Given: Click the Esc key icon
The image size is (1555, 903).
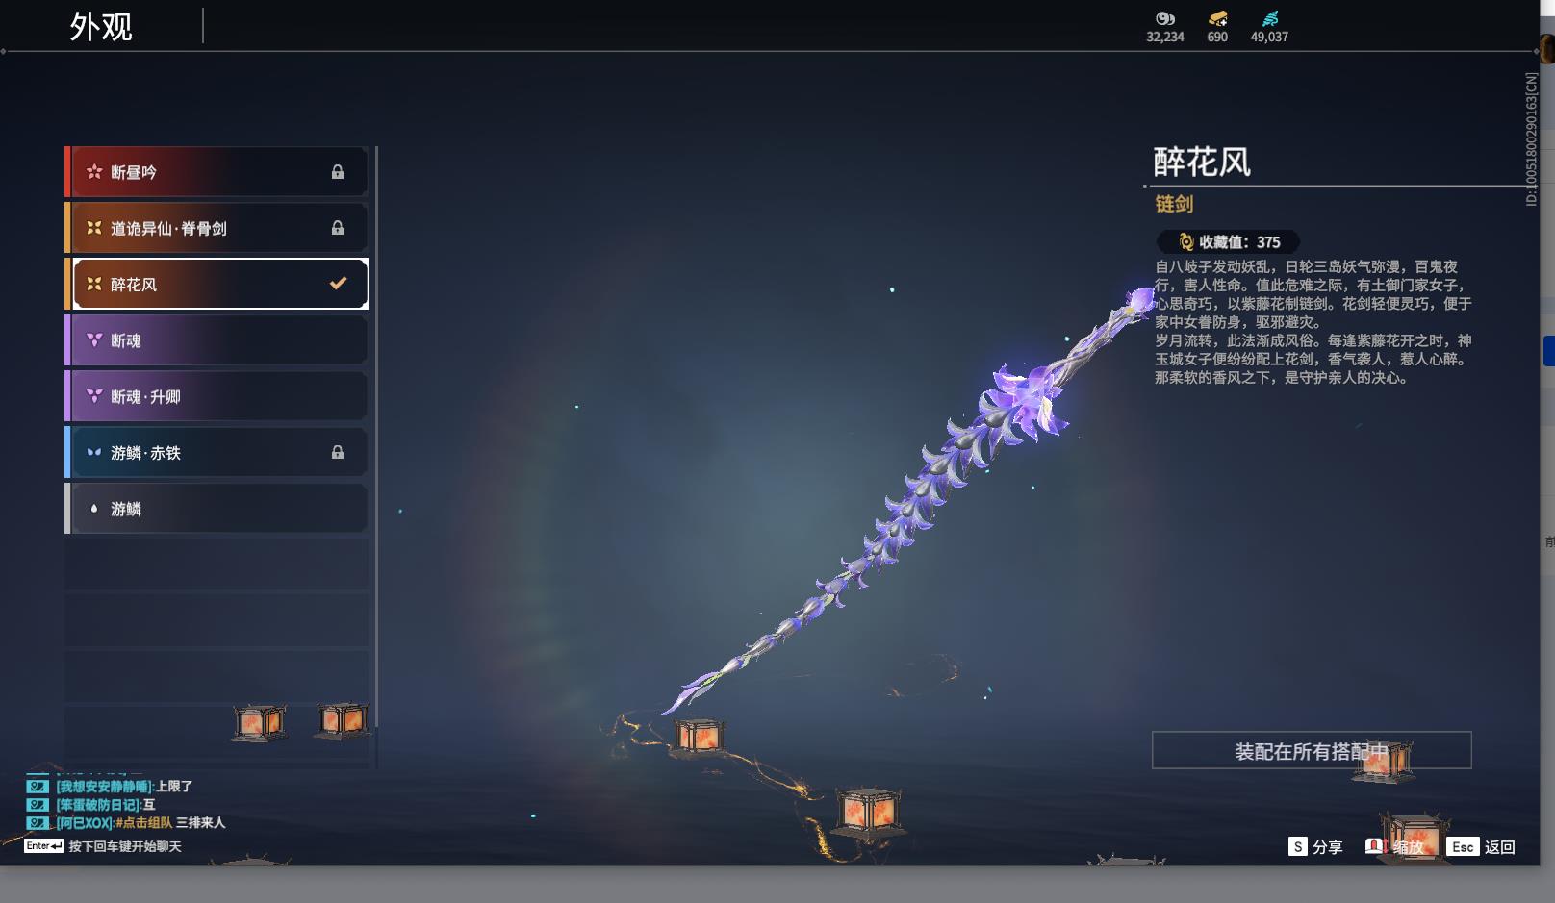Looking at the screenshot, I should 1463,846.
